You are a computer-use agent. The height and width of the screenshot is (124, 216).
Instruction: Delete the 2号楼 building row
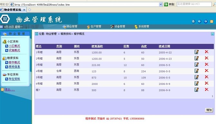click(x=207, y=58)
